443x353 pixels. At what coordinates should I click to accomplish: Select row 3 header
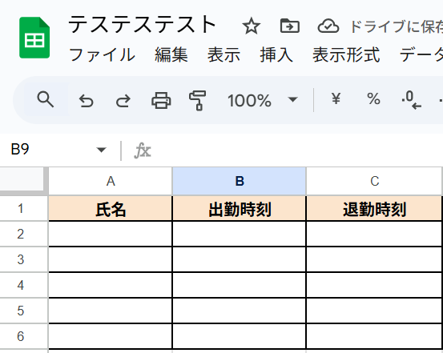coord(24,259)
